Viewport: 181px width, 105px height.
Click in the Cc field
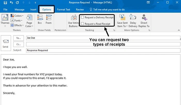(x=103, y=44)
